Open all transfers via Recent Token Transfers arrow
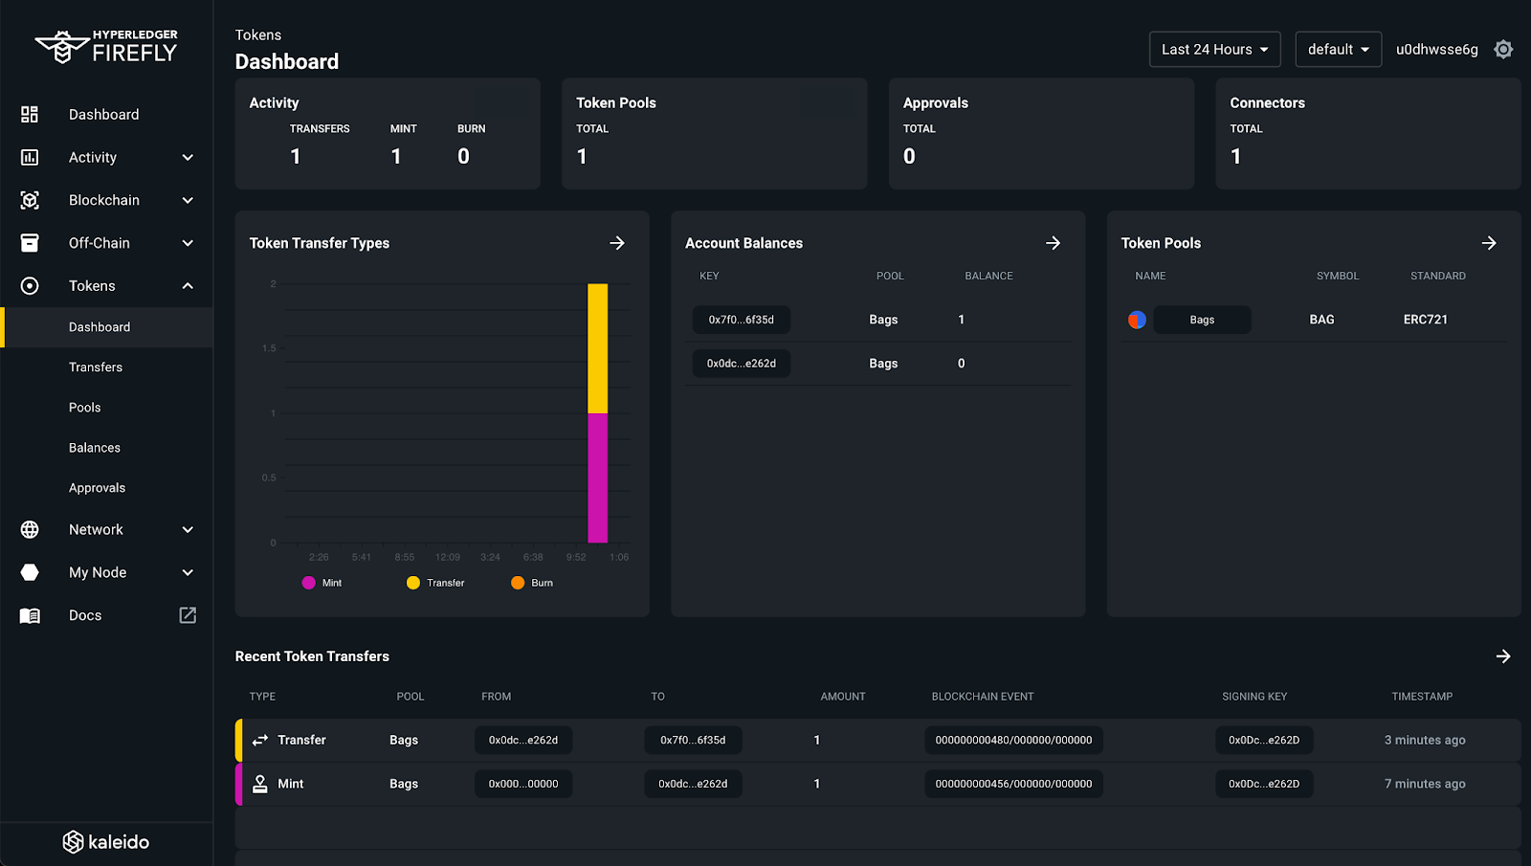The height and width of the screenshot is (866, 1531). pyautogui.click(x=1502, y=656)
